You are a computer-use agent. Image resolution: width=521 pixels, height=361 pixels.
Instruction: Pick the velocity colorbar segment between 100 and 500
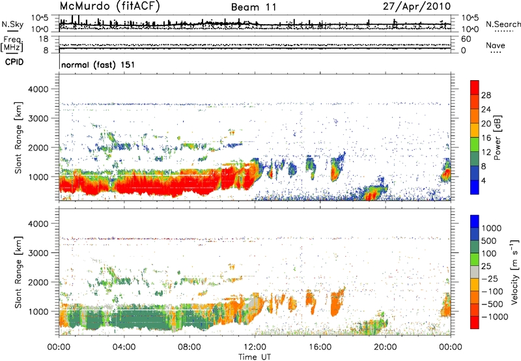[x=475, y=247]
